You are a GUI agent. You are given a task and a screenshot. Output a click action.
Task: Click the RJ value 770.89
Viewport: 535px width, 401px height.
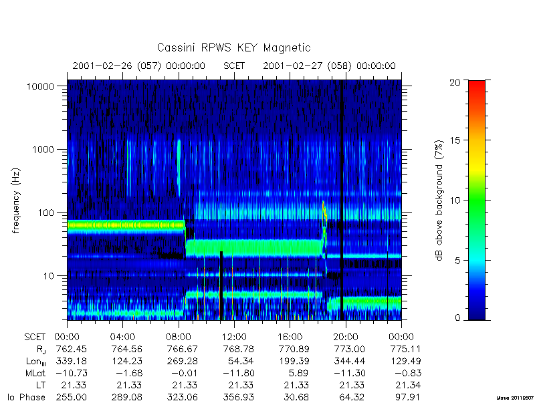[x=294, y=350]
